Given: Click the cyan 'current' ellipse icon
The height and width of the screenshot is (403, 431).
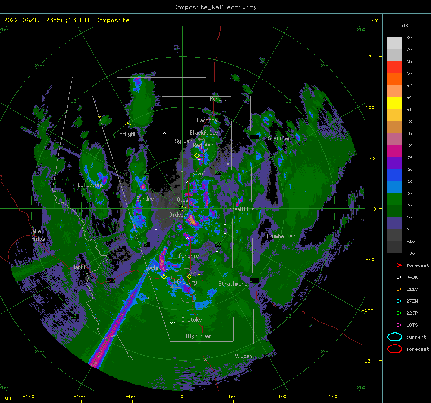Looking at the screenshot, I should (395, 337).
